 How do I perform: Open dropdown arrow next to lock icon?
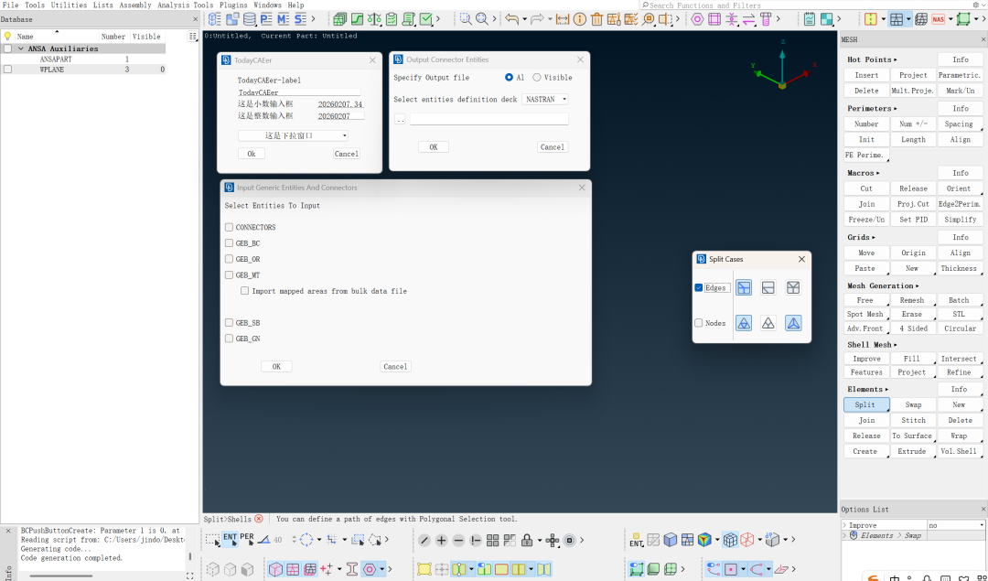540,541
